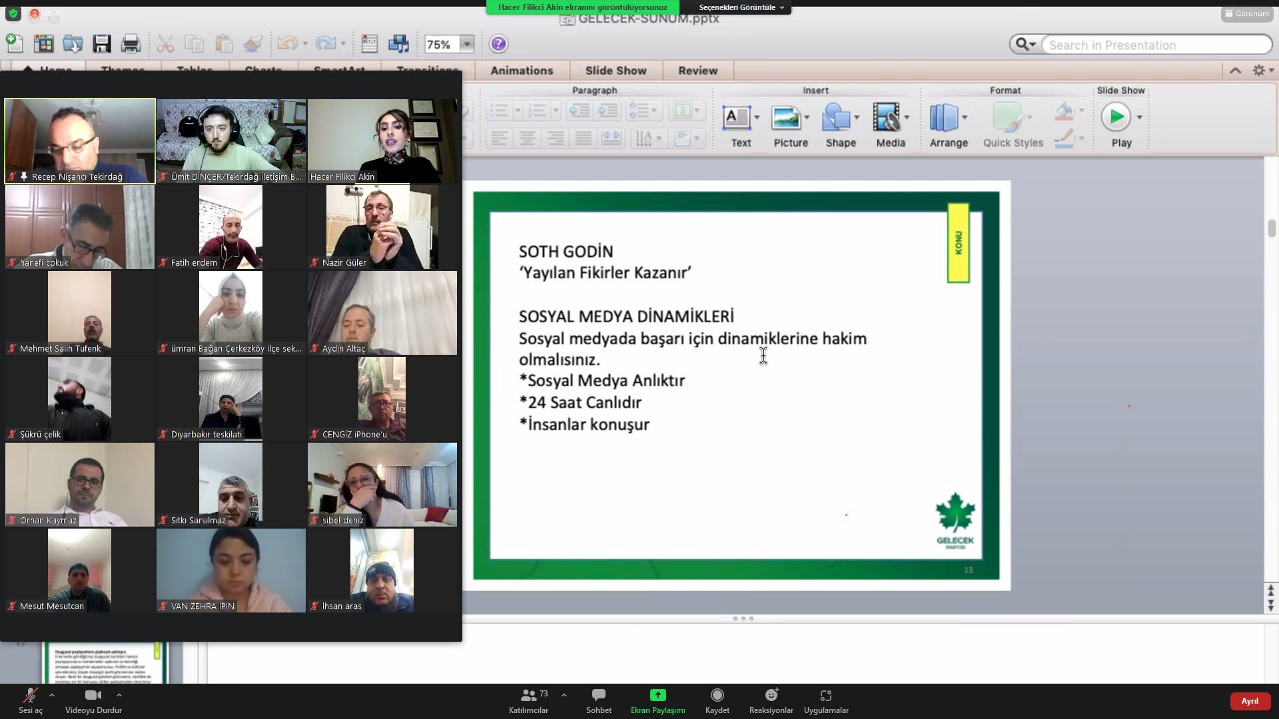Click the Görünüm view button
This screenshot has width=1279, height=719.
(1247, 13)
